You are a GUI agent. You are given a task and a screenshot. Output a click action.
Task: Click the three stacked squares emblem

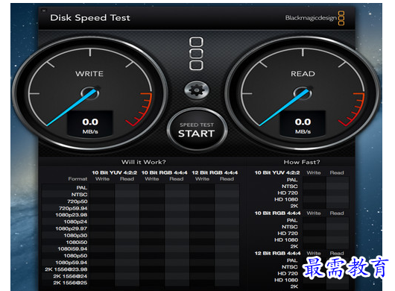196,54
